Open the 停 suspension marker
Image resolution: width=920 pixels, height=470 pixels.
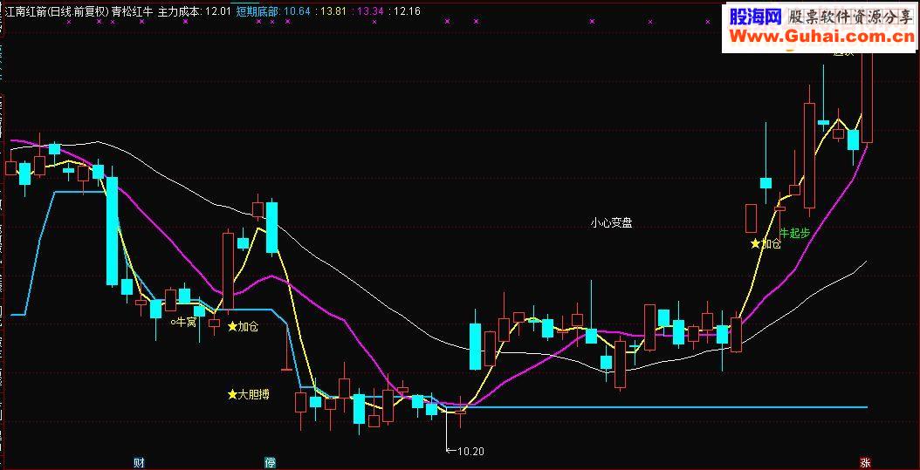270,464
